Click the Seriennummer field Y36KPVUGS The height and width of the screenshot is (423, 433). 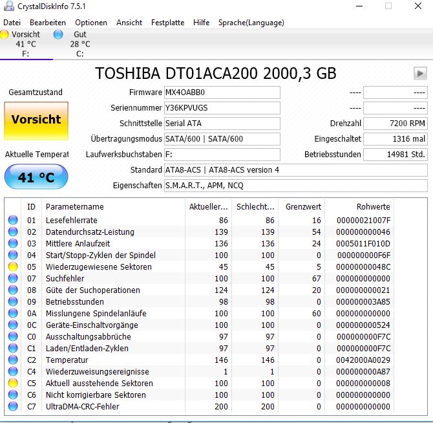coord(222,108)
